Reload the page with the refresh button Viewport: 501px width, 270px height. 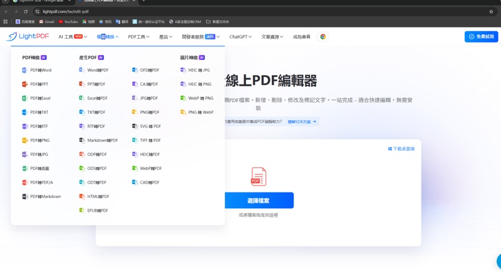[x=26, y=11]
